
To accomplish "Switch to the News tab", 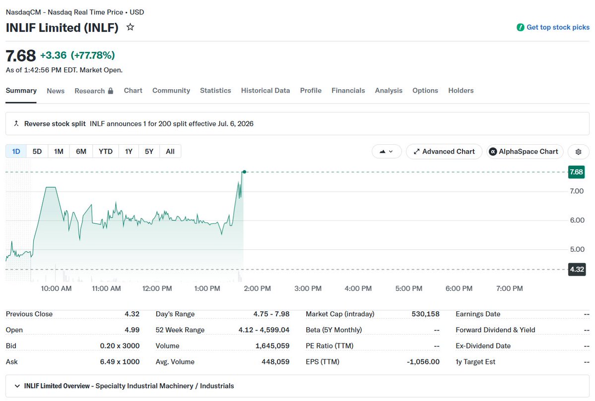I will [56, 91].
